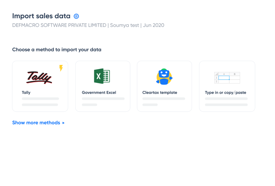Click the Jun 2020 period text

click(154, 25)
